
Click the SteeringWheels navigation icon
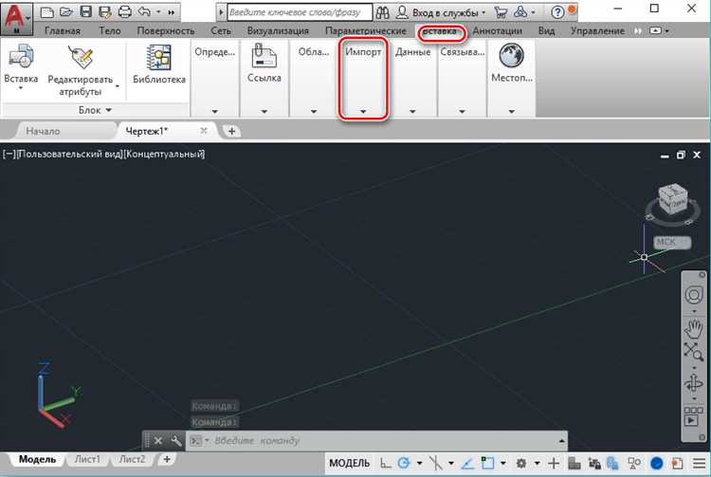tap(693, 295)
